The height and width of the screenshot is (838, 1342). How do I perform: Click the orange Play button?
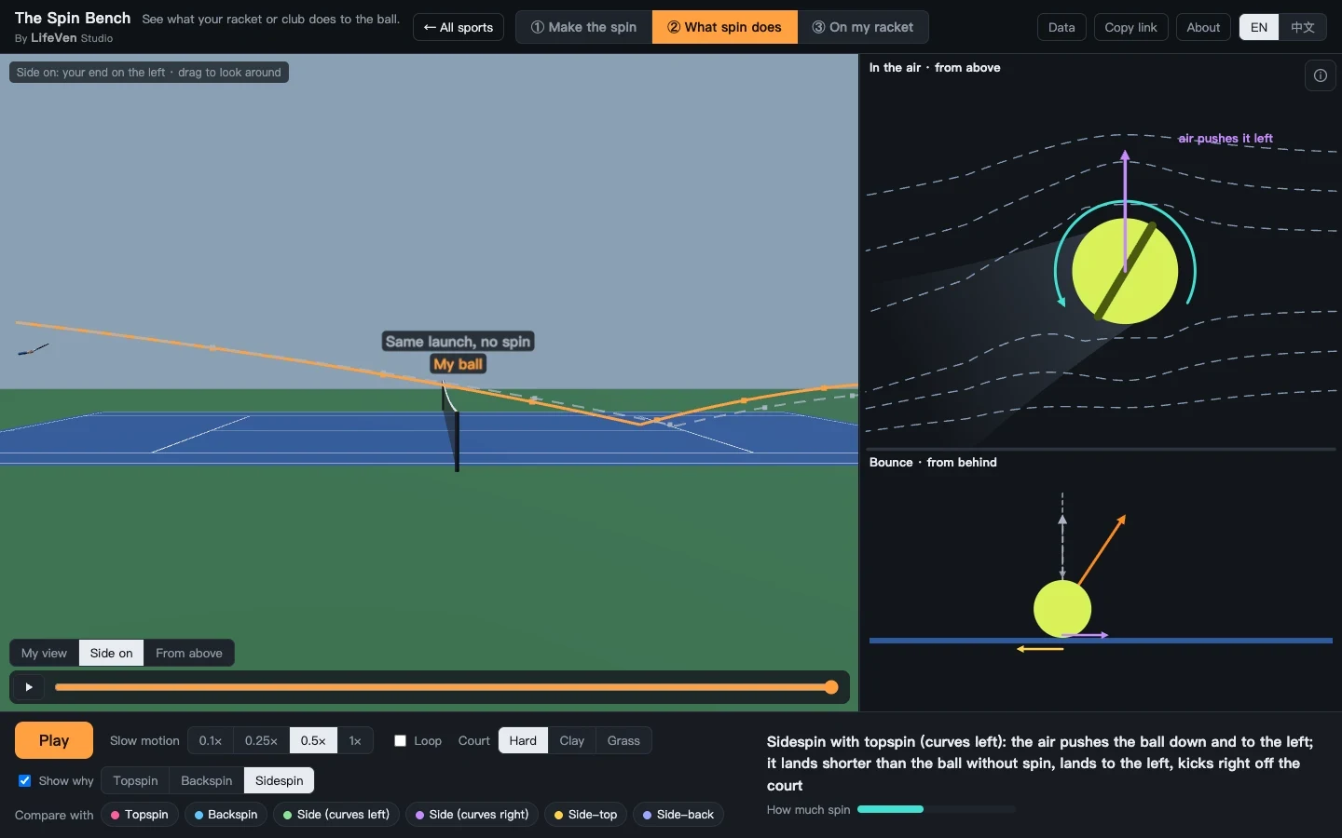(54, 740)
